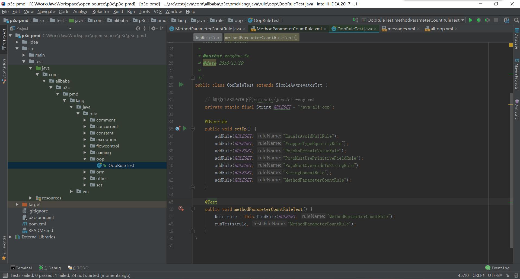Change line separator CRLF setting
Viewport: 520px width, 279px height.
click(478, 275)
